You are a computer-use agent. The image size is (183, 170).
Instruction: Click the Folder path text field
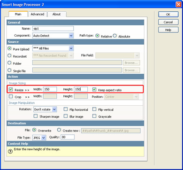77,63
